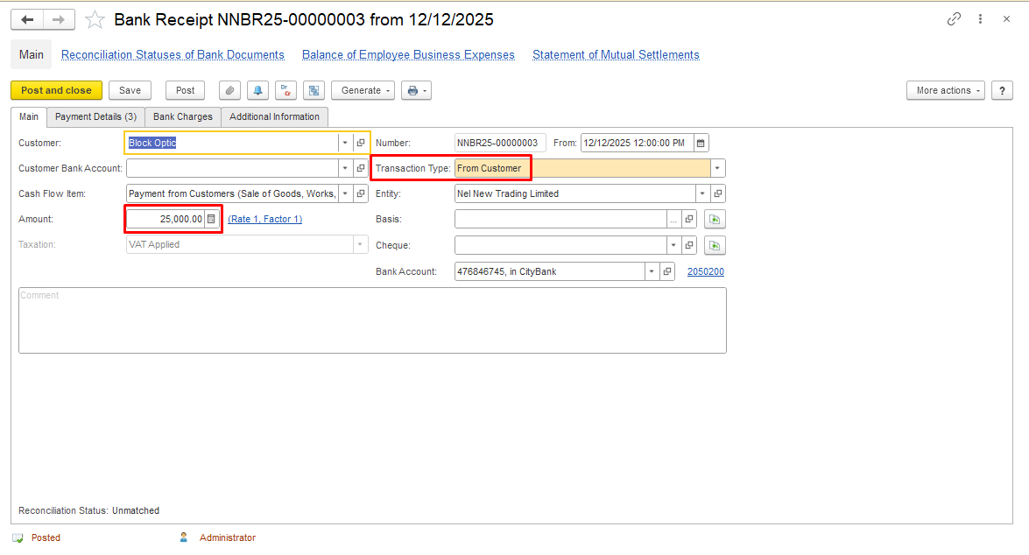The width and height of the screenshot is (1029, 555).
Task: Click the Amount field showing 25,000.00
Action: [166, 219]
